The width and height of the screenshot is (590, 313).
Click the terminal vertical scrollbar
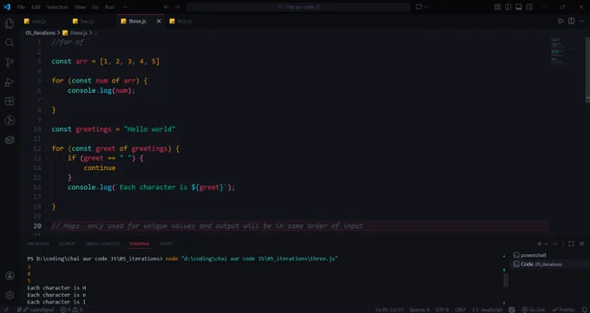point(506,280)
